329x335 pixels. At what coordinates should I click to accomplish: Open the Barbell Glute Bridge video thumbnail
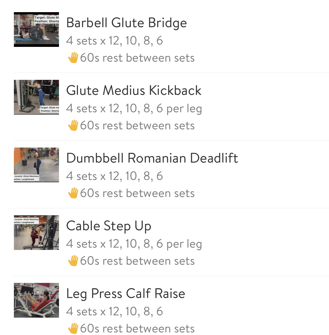coord(36,30)
